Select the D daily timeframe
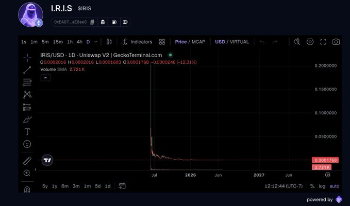This screenshot has width=350, height=206. [x=88, y=42]
